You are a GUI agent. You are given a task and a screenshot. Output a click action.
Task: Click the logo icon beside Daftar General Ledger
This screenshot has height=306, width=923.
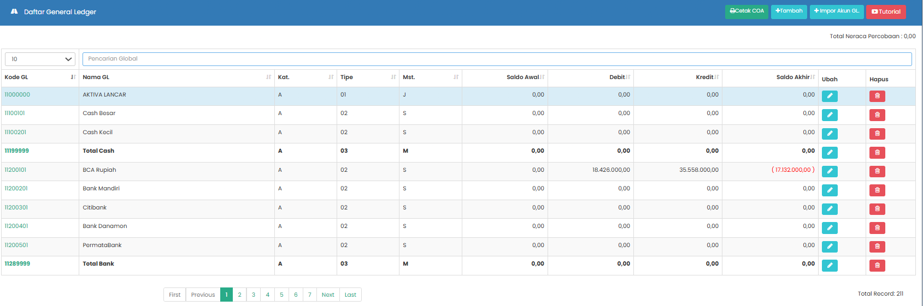pos(14,11)
